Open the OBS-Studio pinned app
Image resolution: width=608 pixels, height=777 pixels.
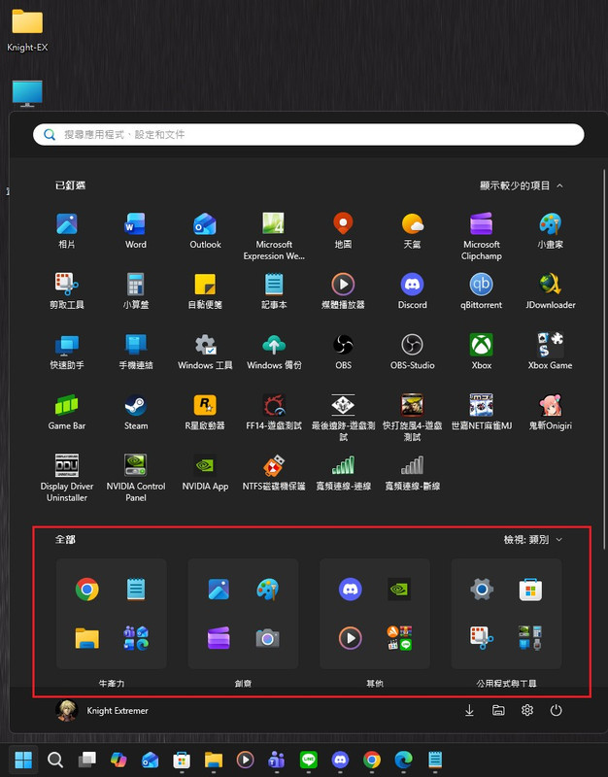(x=412, y=352)
